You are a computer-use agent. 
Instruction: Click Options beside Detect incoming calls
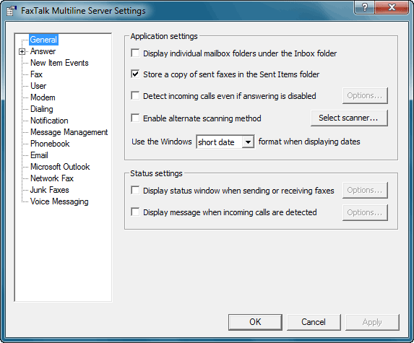coord(365,95)
